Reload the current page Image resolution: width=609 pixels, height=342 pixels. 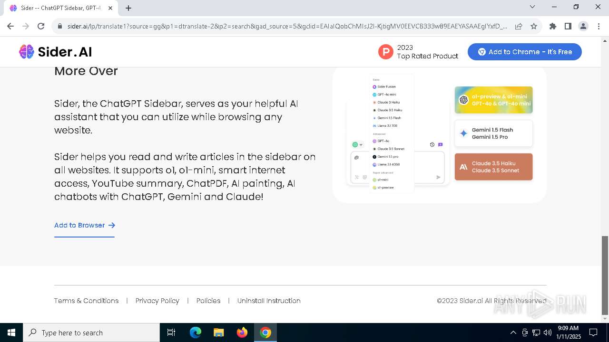tap(41, 26)
